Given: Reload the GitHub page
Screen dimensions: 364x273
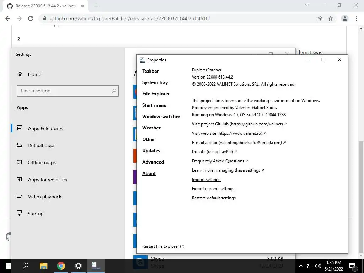Looking at the screenshot, I should point(31,18).
